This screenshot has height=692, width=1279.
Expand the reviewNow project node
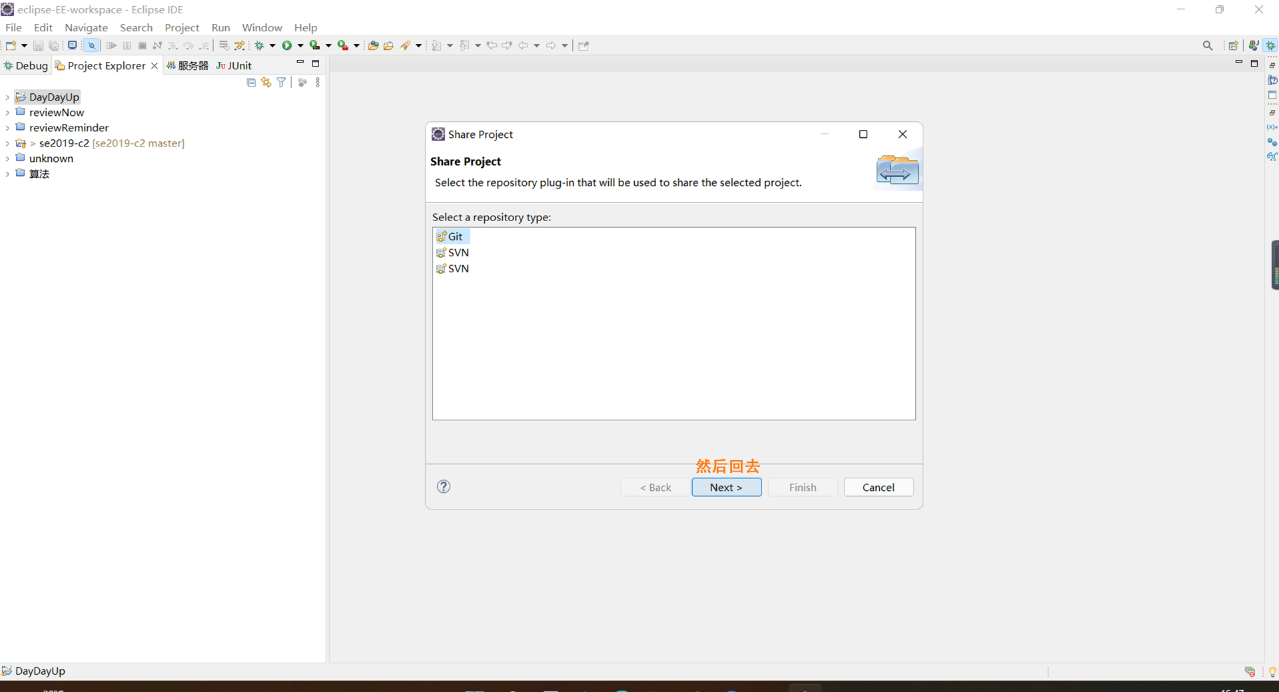tap(7, 113)
